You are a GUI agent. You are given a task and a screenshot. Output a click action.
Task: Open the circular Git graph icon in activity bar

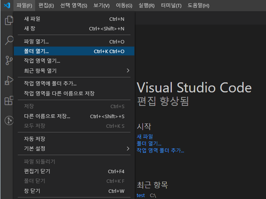pyautogui.click(x=9, y=120)
